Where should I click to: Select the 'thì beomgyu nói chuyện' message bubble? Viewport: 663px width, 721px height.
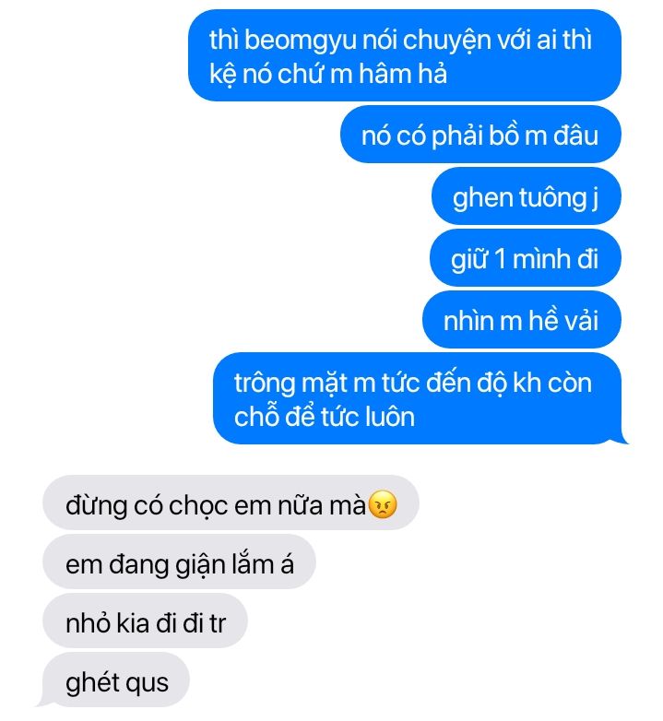[x=405, y=55]
